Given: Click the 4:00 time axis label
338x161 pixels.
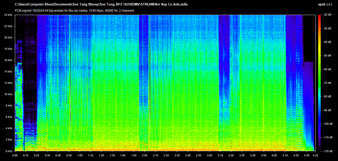Looking at the screenshot, I should tap(274, 155).
